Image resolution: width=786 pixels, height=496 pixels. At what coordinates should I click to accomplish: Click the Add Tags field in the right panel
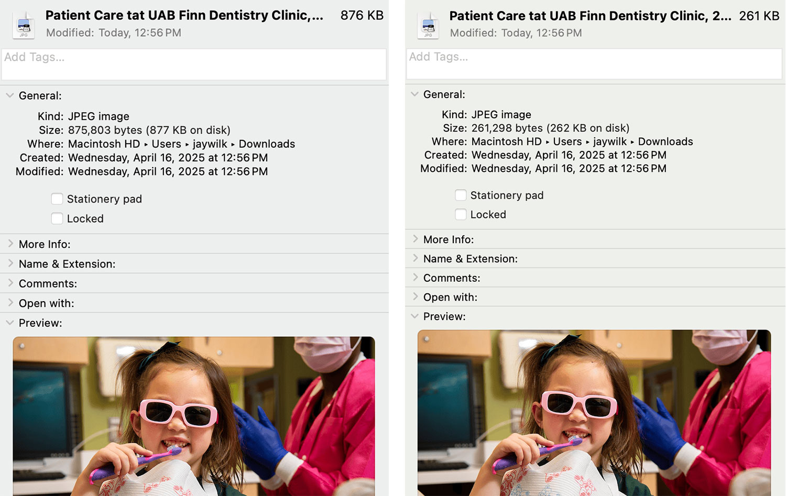(594, 64)
